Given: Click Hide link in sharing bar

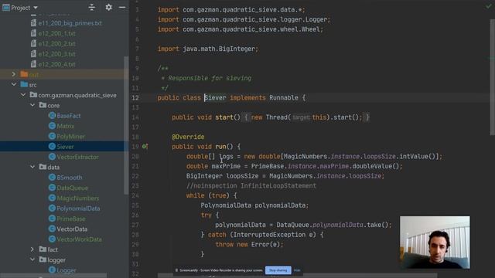Looking at the screenshot, I should pyautogui.click(x=297, y=270).
